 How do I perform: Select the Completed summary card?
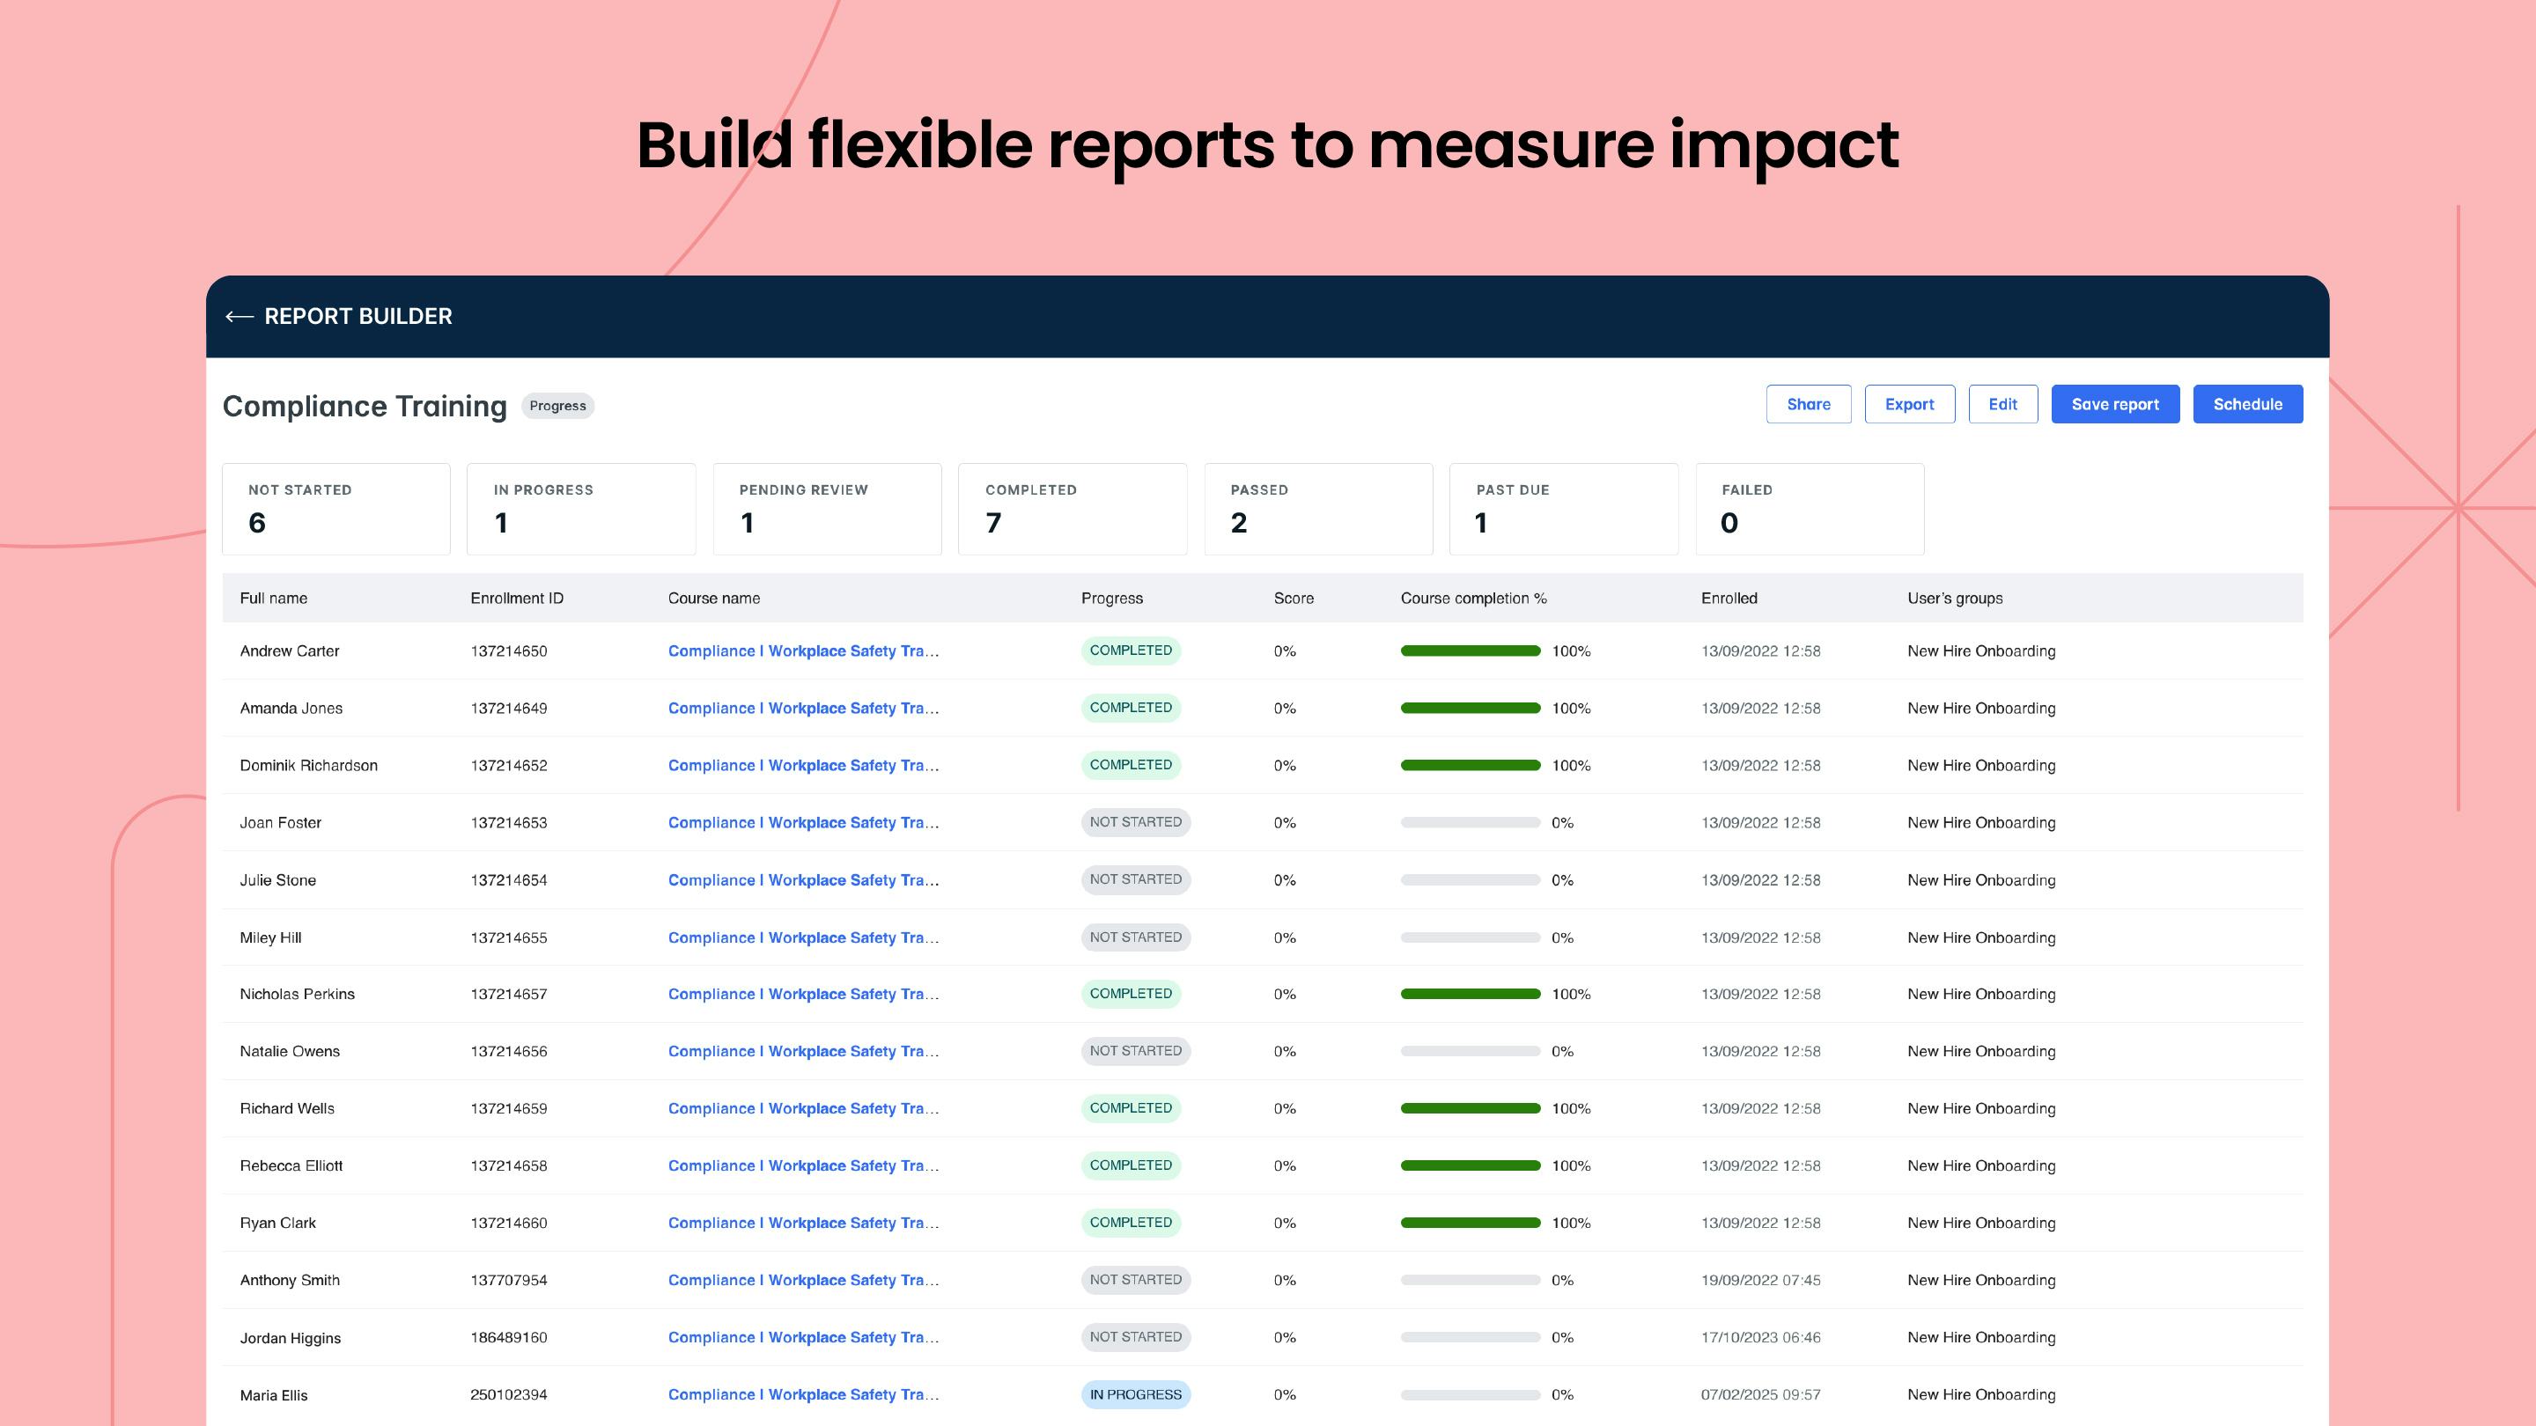[1073, 509]
